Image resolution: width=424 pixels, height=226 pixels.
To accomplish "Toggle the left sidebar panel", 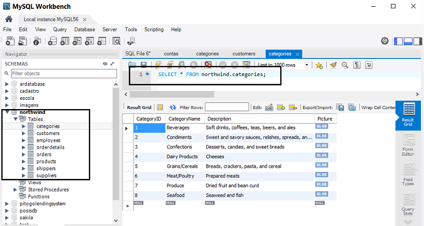I will (398, 41).
